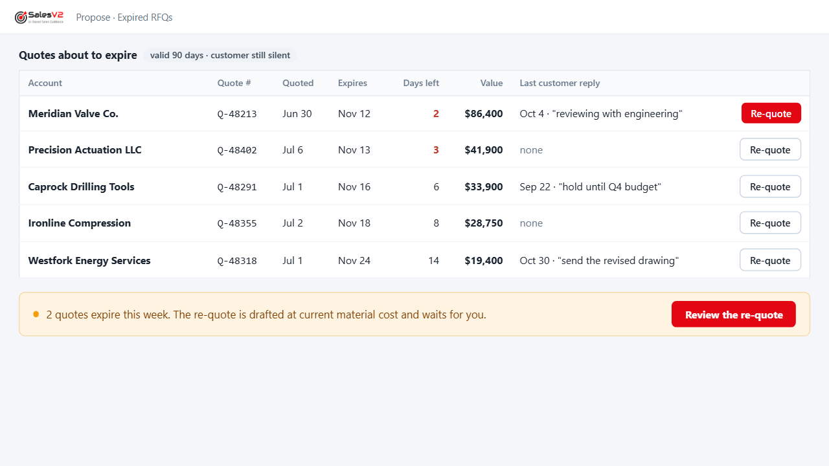Image resolution: width=829 pixels, height=466 pixels.
Task: Click the Jun 30 quoted date
Action: point(297,113)
